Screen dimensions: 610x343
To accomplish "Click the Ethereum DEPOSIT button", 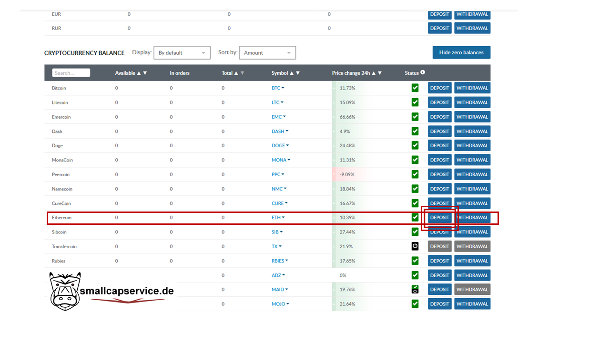I will click(x=439, y=218).
